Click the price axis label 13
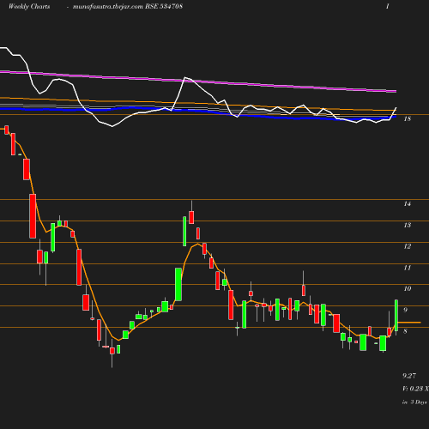 tap(408, 225)
